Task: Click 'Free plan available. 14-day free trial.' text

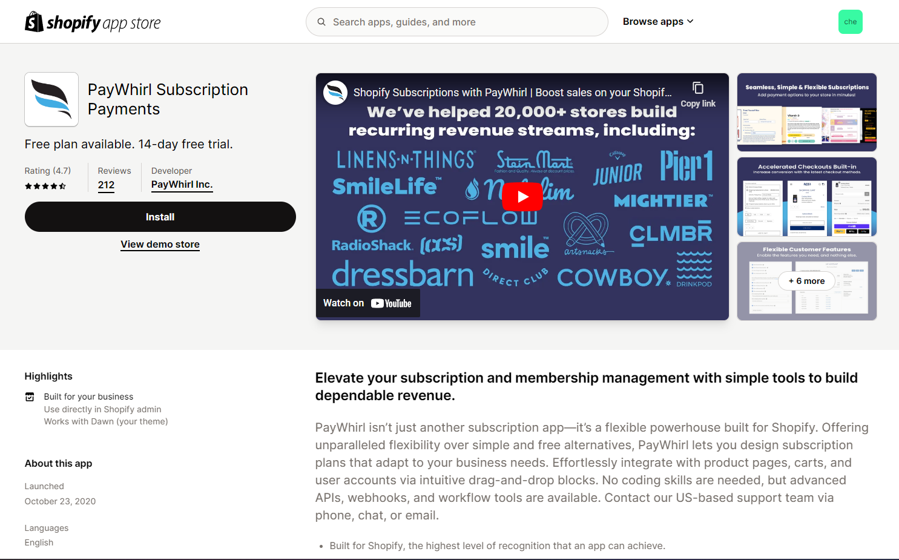Action: click(x=129, y=144)
